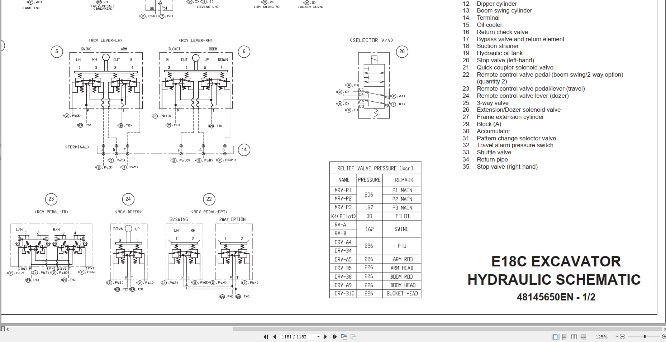
Task: Zoom in using the plus magnifier icon
Action: pos(664,337)
